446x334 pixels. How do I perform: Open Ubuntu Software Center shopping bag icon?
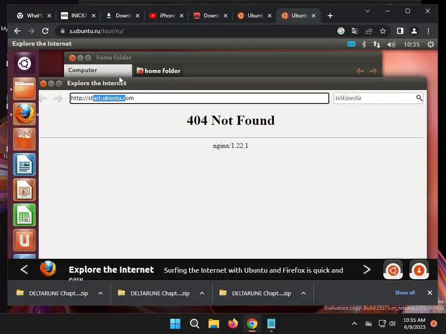24,139
